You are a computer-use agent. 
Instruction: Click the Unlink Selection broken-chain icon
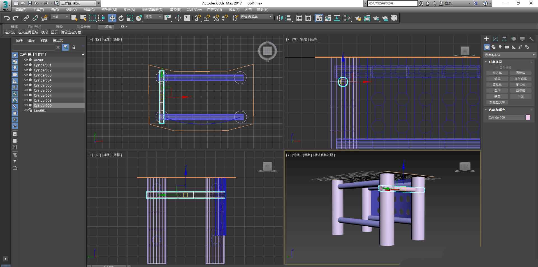(x=35, y=18)
